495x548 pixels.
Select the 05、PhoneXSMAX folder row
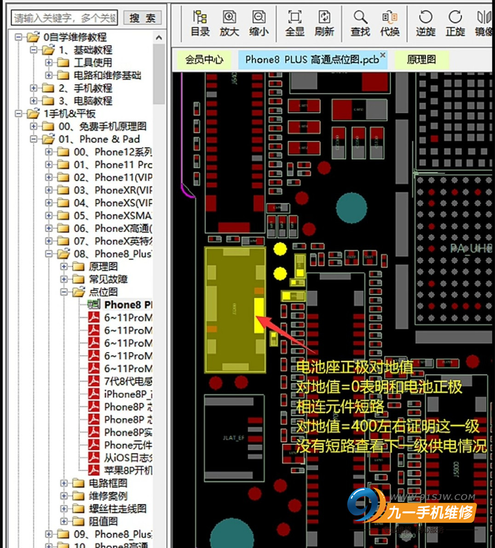coord(104,216)
